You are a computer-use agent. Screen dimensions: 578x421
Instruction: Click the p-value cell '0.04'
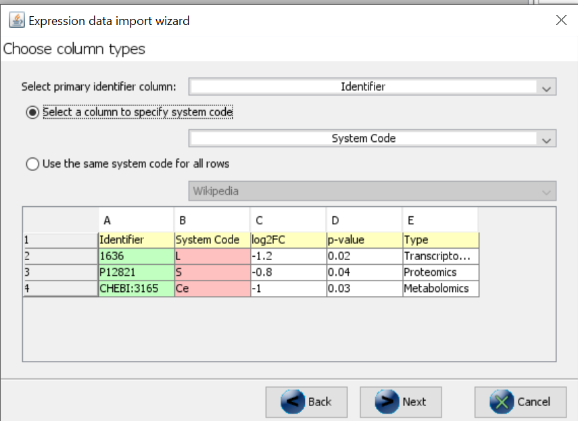coord(364,272)
